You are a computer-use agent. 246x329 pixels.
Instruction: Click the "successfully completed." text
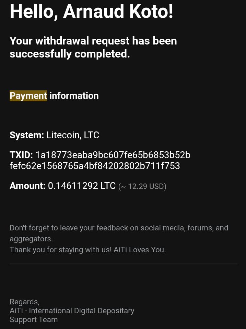coord(70,54)
